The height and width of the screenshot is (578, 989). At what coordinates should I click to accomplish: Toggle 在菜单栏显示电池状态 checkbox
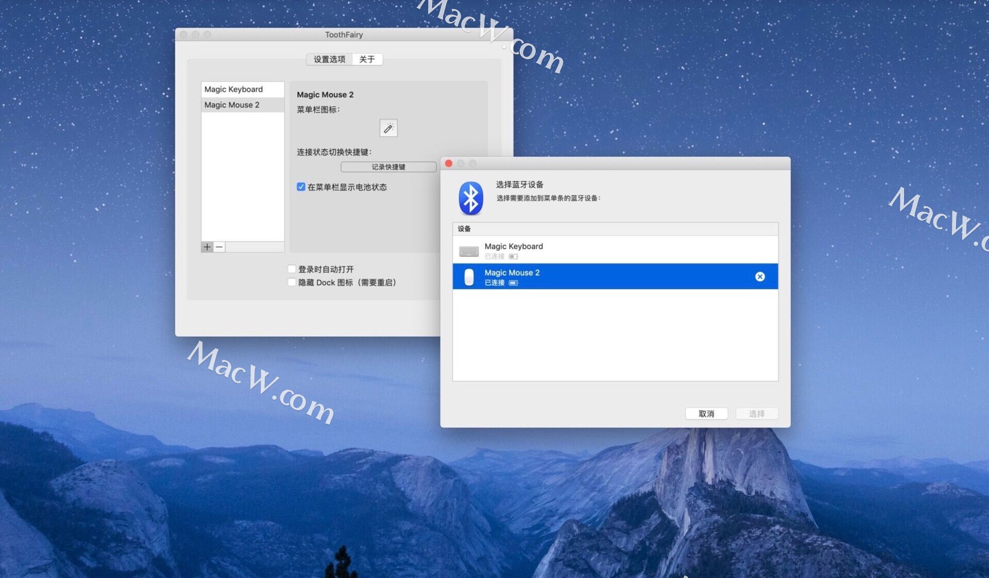pos(301,187)
